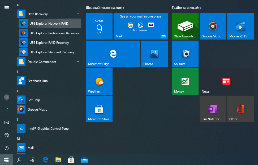Click the letter G section header
The width and height of the screenshot is (258, 165).
click(18, 91)
